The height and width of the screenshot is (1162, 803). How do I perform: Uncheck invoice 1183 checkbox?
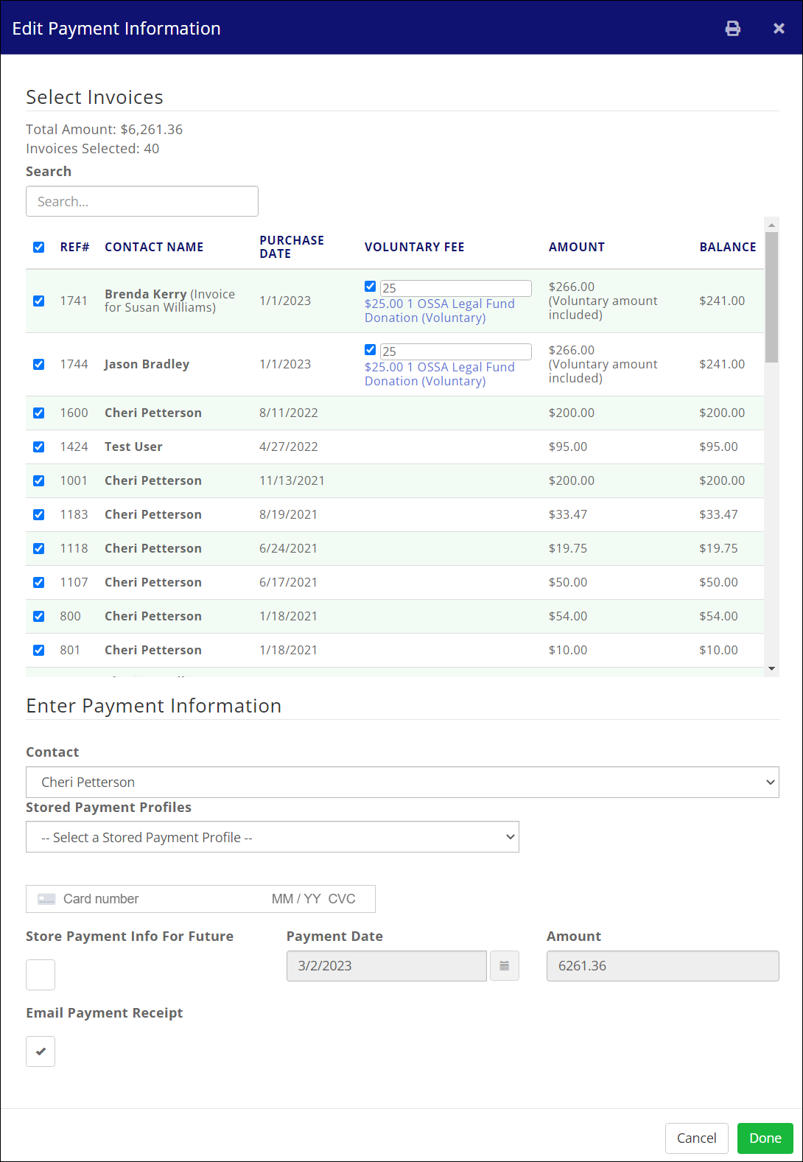[x=39, y=514]
